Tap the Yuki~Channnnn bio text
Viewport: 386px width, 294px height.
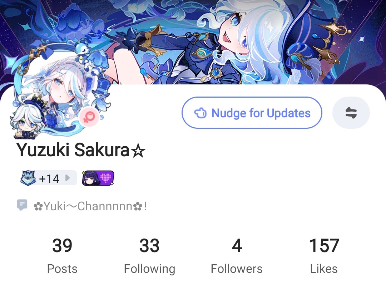(90, 206)
